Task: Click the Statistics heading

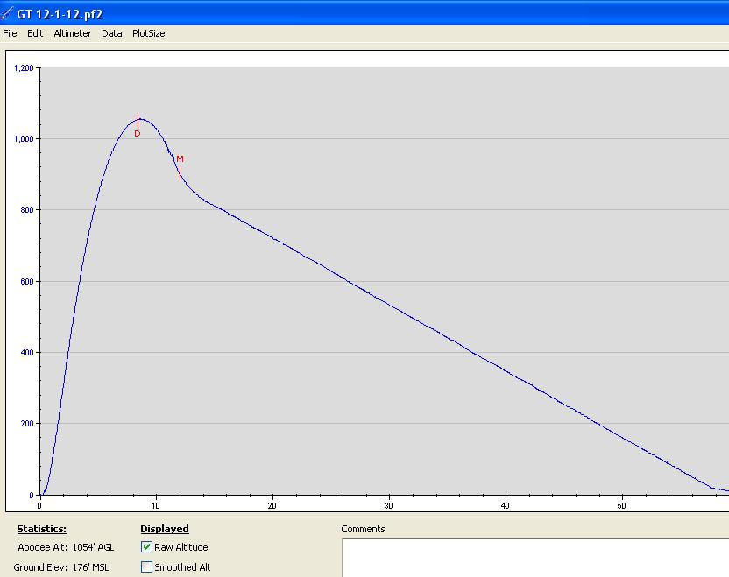Action: pyautogui.click(x=41, y=529)
